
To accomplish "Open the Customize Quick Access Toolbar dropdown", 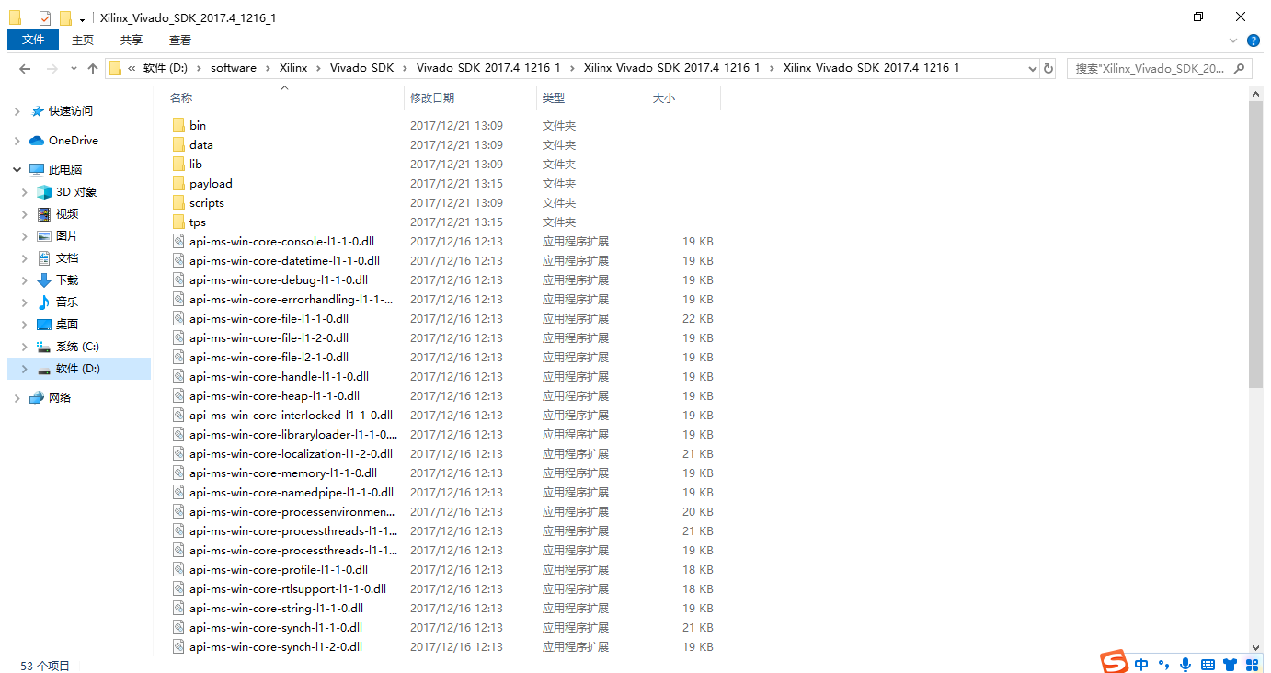I will click(x=82, y=18).
